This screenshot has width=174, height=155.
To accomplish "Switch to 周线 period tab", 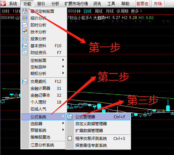I will [x=98, y=11].
